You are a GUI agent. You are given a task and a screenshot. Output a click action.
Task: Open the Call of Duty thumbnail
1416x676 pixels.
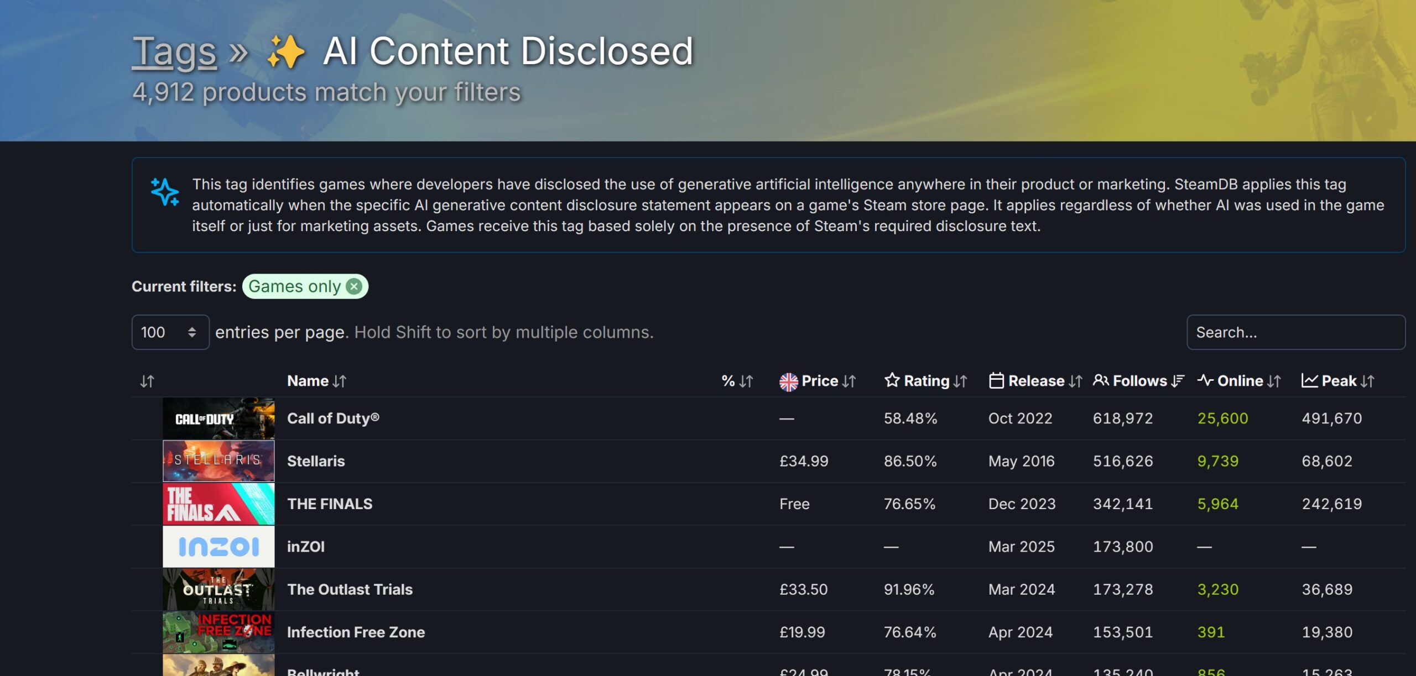[218, 418]
